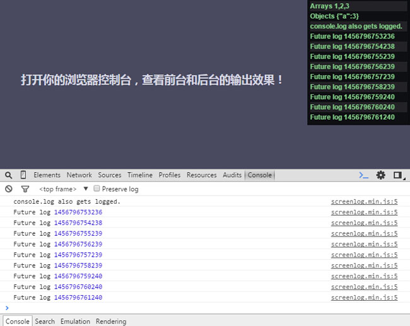Select the Sources tab
This screenshot has height=326, width=410.
(x=109, y=175)
